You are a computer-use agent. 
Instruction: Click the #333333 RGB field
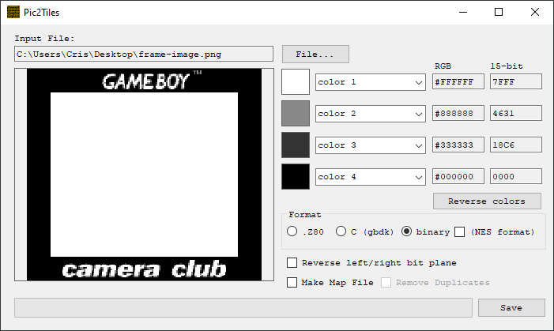458,145
